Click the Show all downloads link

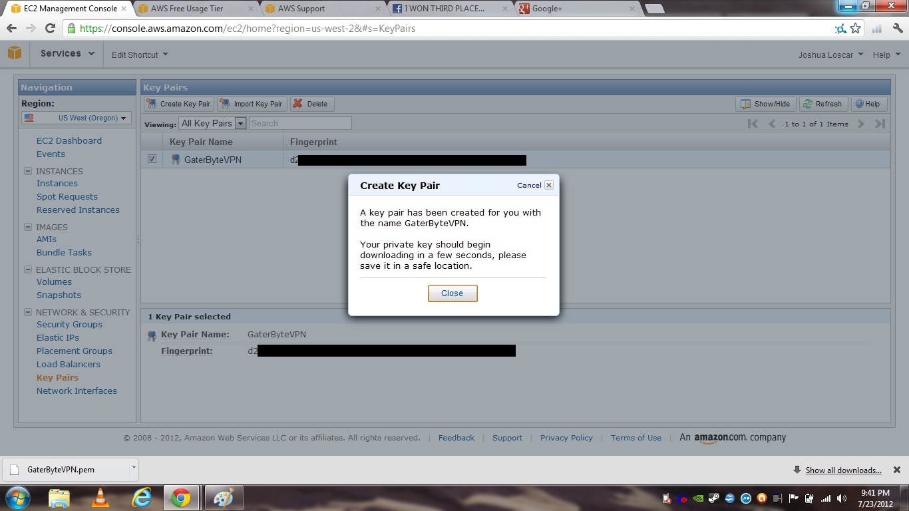point(843,470)
